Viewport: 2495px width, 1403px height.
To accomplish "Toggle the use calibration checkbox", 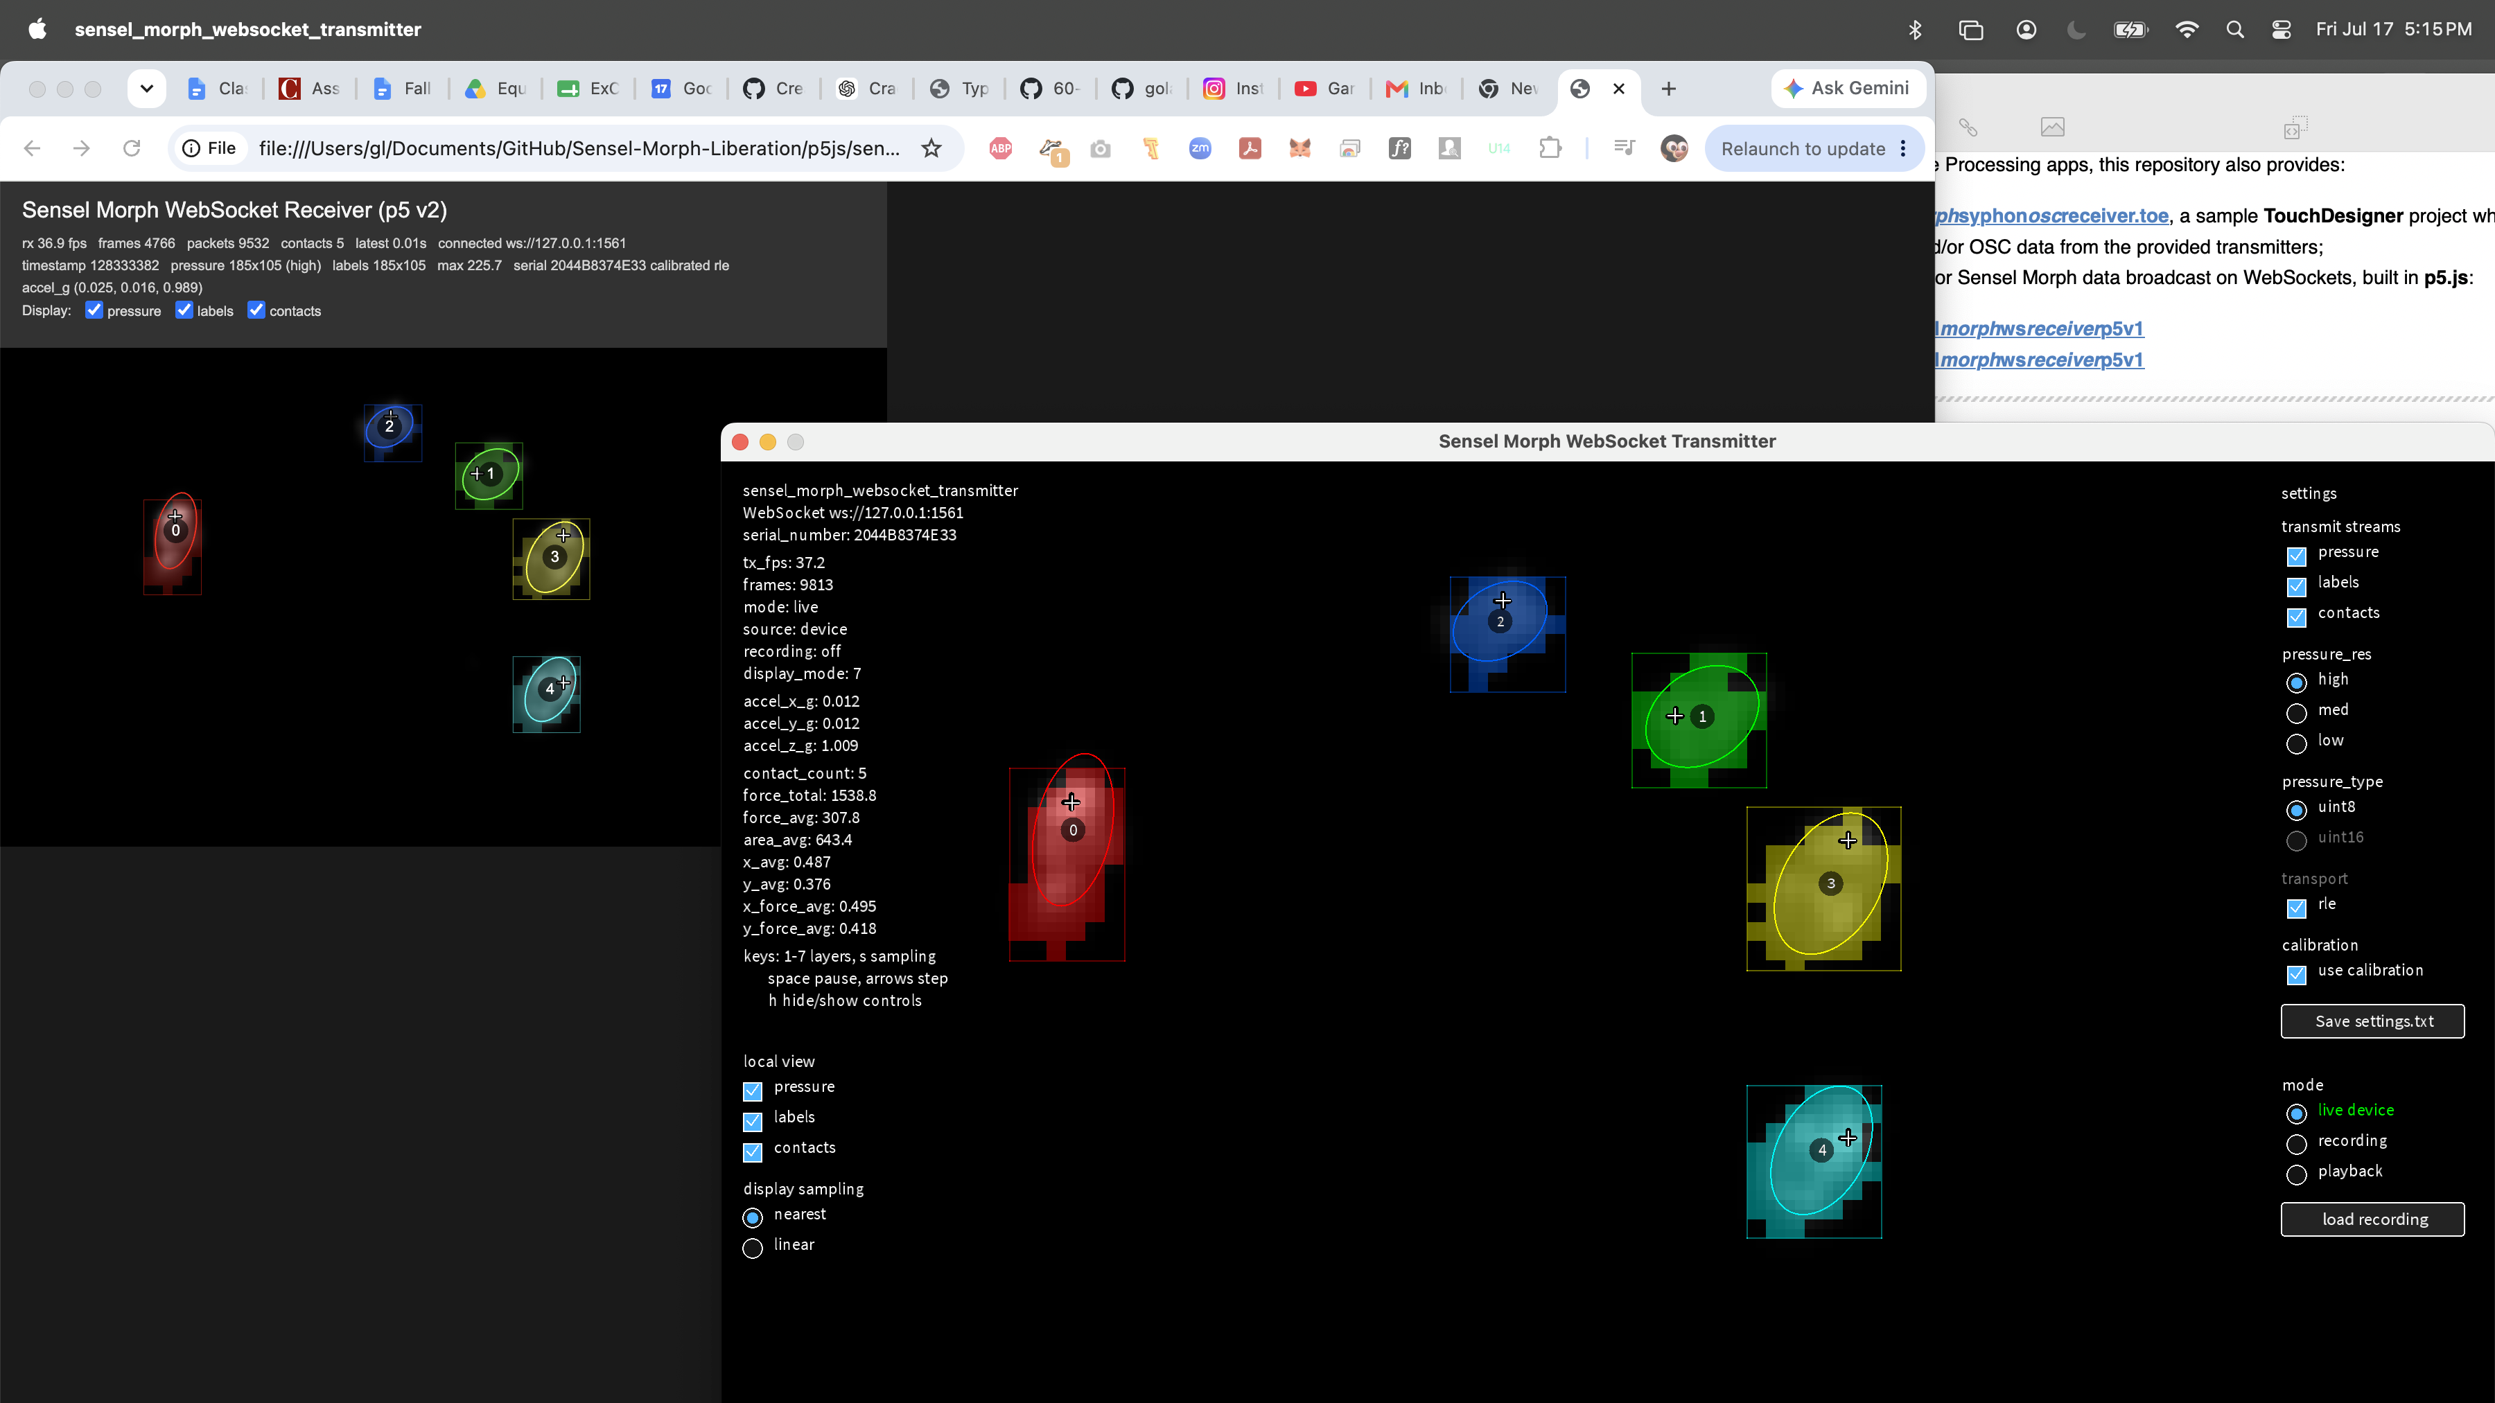I will point(2297,974).
